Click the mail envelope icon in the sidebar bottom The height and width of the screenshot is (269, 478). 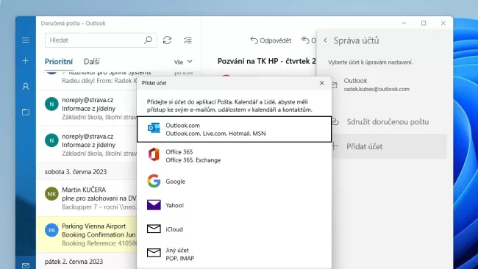pyautogui.click(x=26, y=265)
